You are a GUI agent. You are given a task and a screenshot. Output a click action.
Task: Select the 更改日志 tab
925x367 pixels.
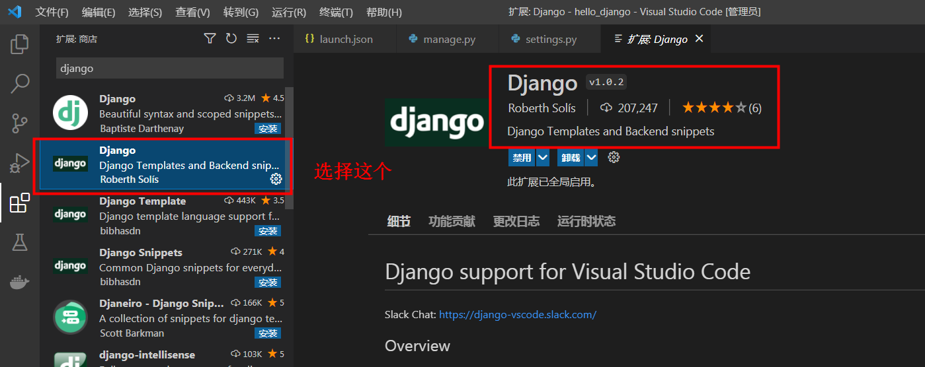516,221
